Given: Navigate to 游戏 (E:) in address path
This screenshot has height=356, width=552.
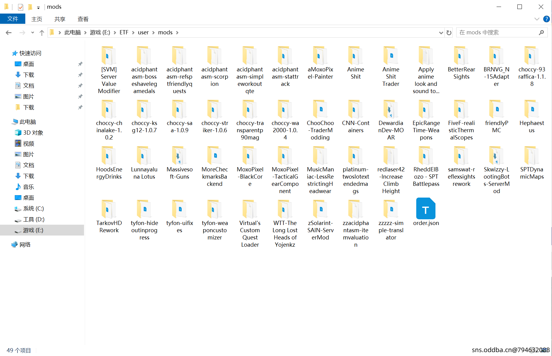Looking at the screenshot, I should [100, 33].
